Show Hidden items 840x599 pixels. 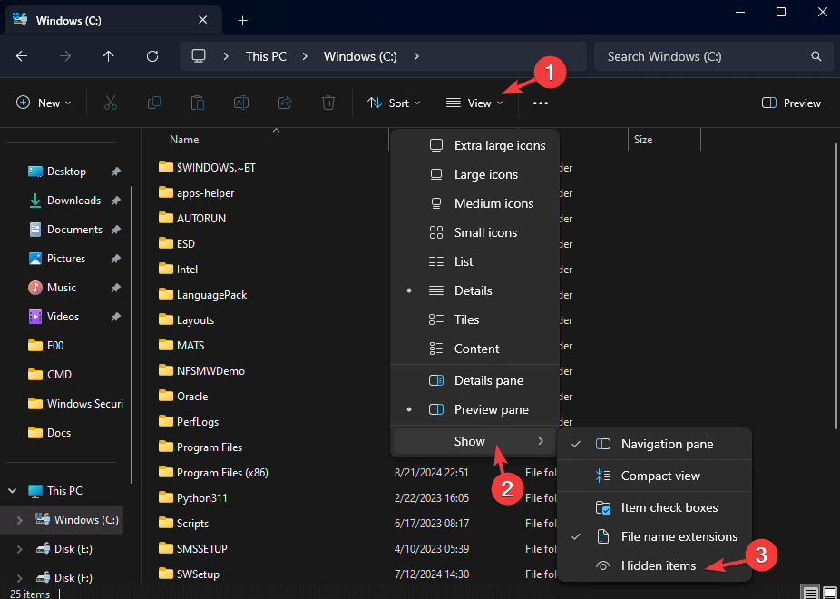[x=655, y=565]
